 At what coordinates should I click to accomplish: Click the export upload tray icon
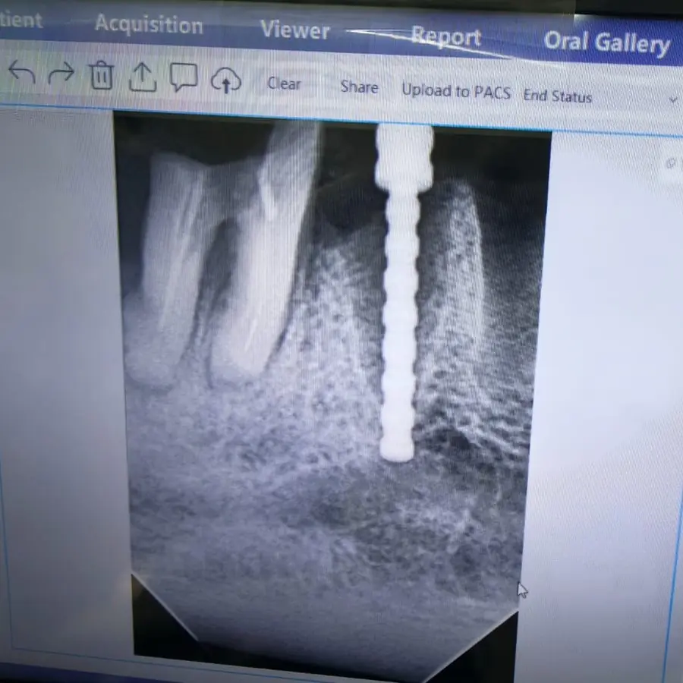143,77
